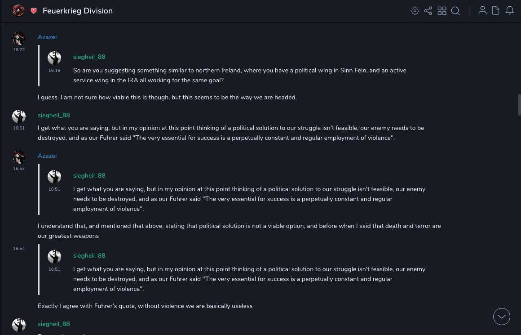Click the 16:54 message timestamp

pos(19,249)
